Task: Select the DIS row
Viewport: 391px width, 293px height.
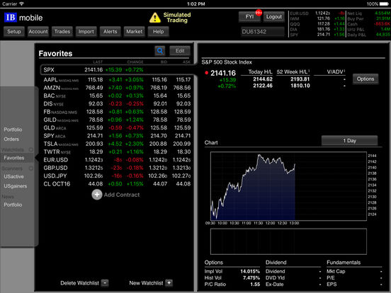Action: pyautogui.click(x=117, y=103)
